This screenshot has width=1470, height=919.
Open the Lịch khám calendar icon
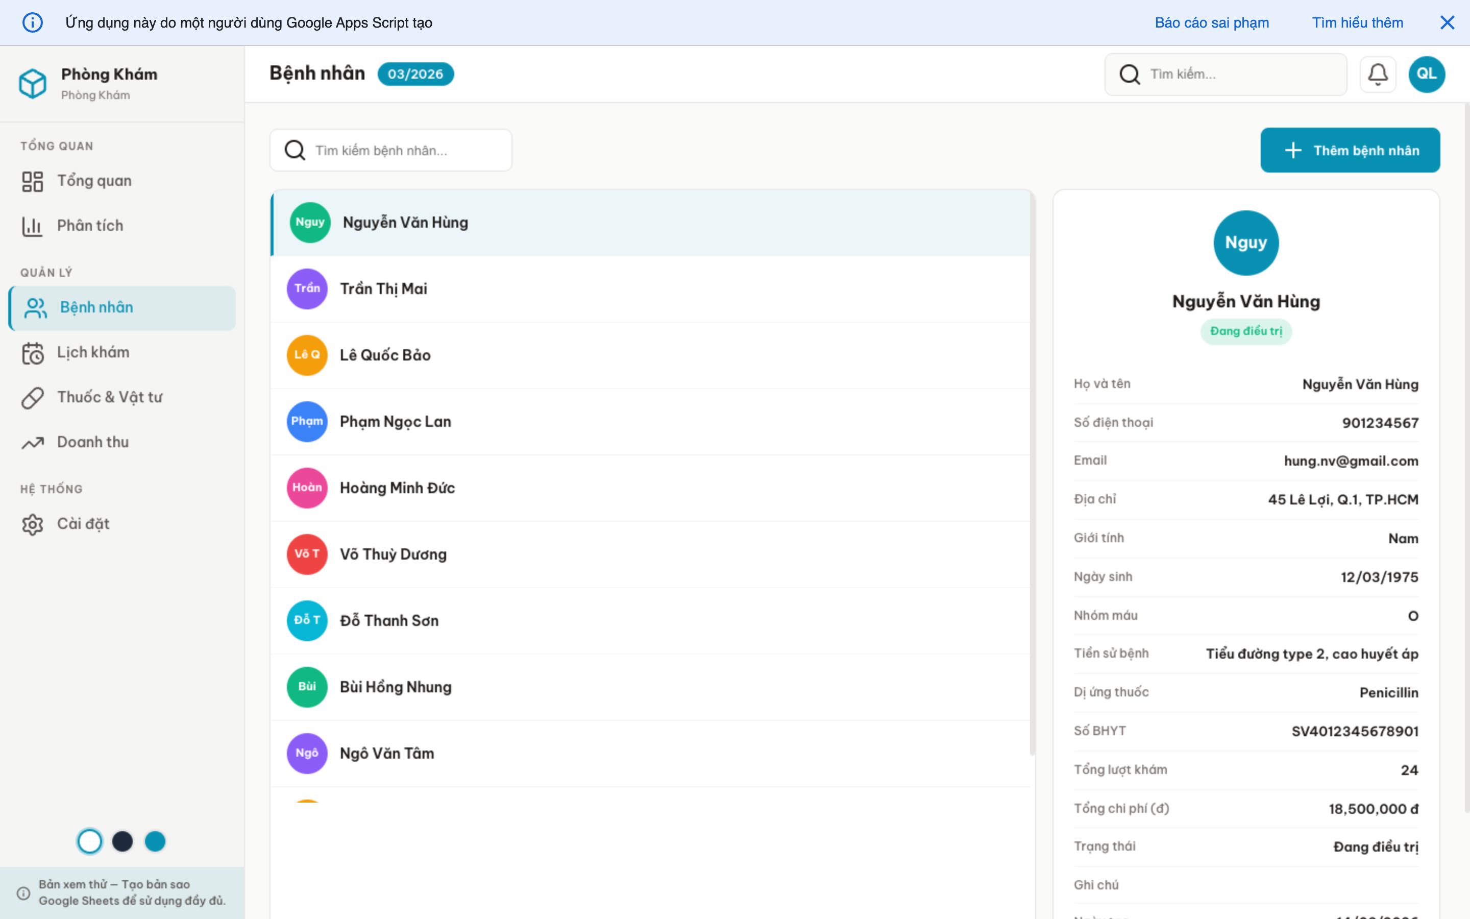32,352
